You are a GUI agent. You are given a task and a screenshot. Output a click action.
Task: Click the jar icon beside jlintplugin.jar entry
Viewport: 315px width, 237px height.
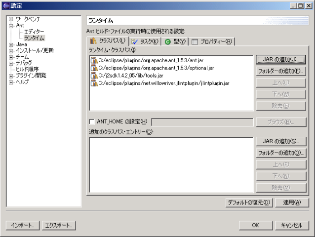tap(94, 83)
